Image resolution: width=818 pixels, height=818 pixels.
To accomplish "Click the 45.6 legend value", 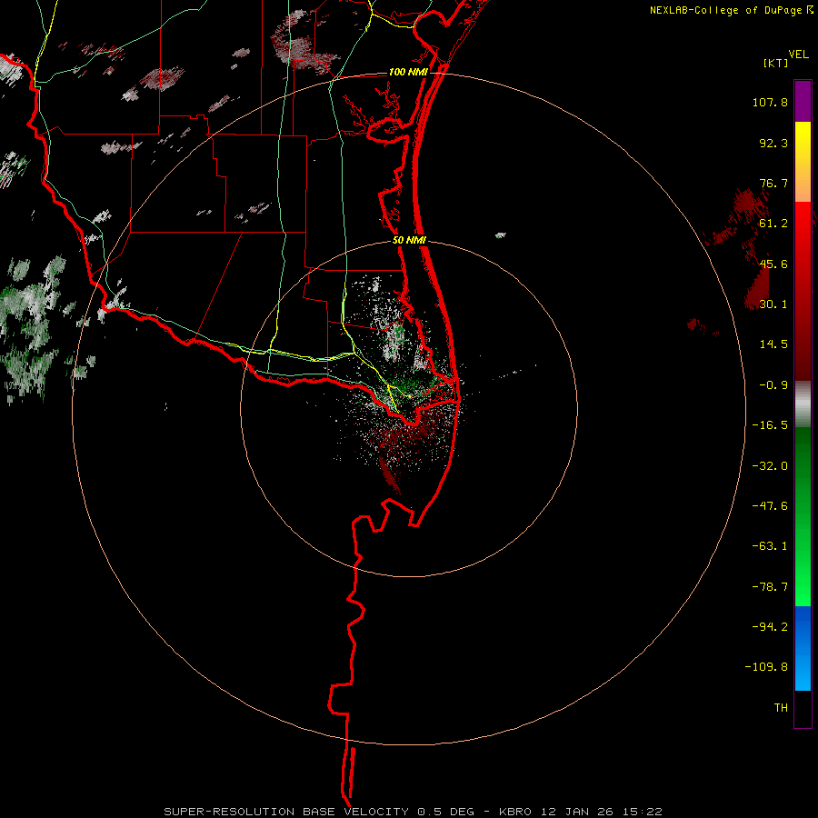I will pos(773,264).
